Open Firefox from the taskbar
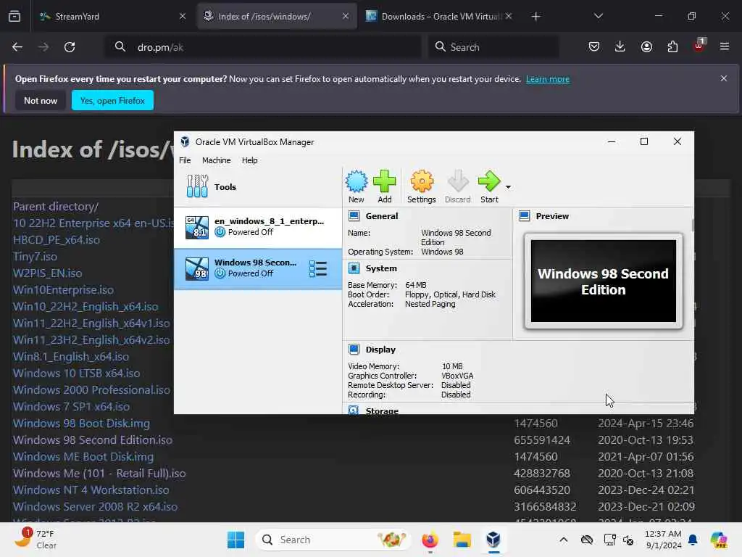The height and width of the screenshot is (557, 742). pos(430,540)
